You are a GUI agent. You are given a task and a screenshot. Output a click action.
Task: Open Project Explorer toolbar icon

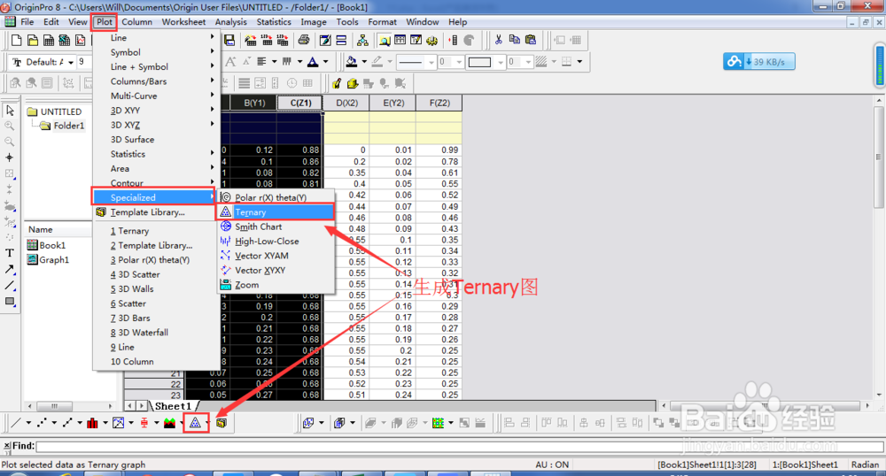click(385, 40)
